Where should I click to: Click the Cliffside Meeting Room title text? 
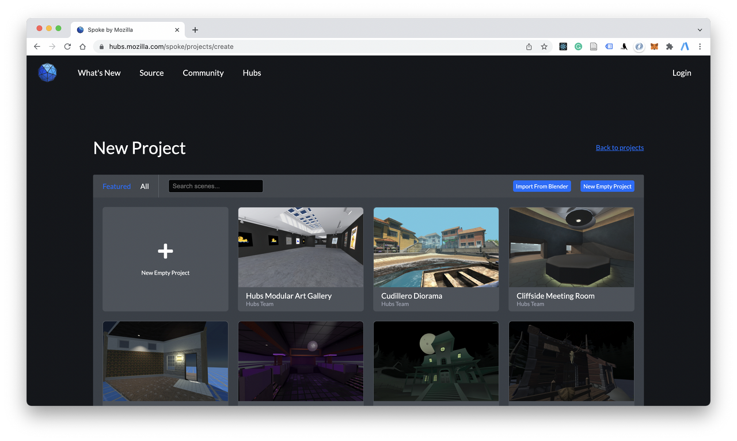(556, 295)
